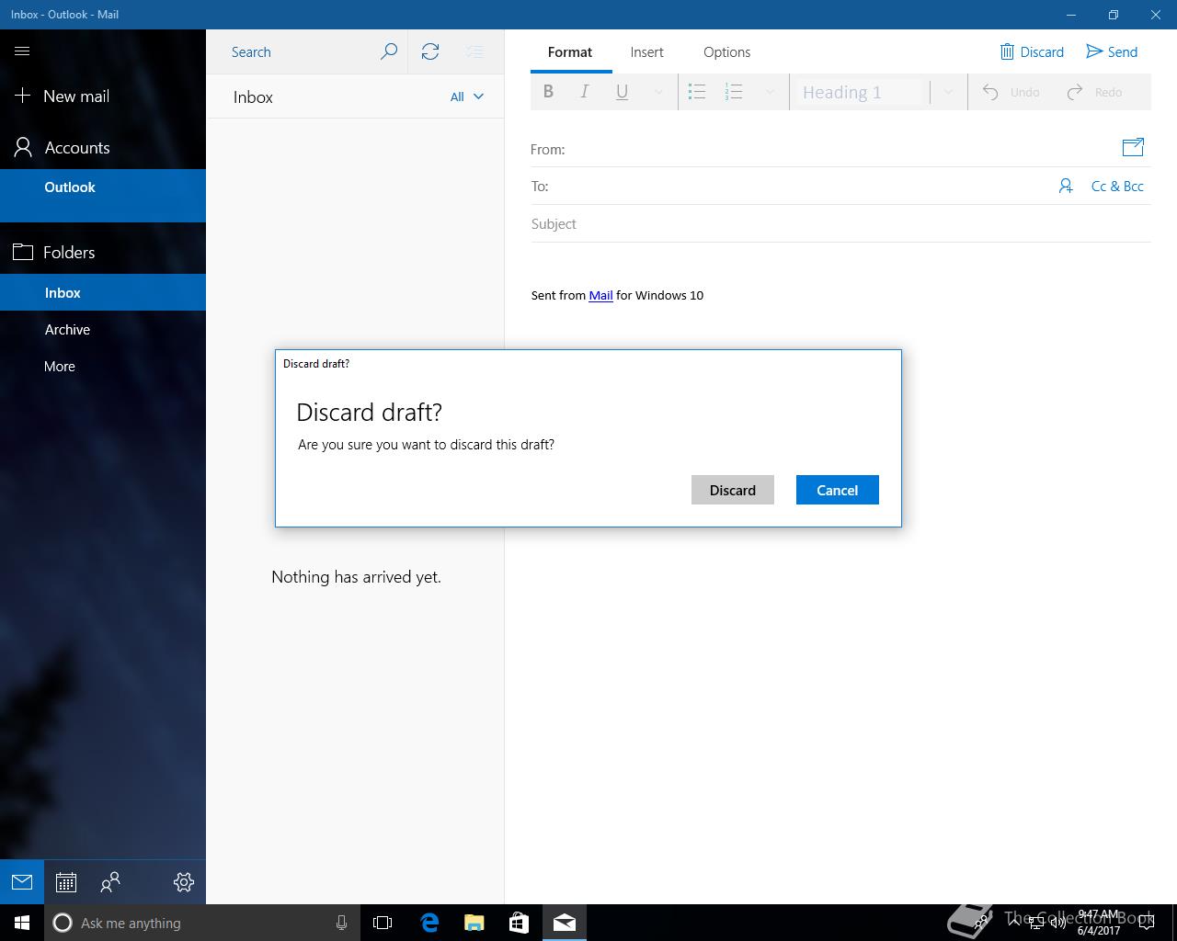
Task: Switch to the Mail app icon in sidebar
Action: coord(22,882)
